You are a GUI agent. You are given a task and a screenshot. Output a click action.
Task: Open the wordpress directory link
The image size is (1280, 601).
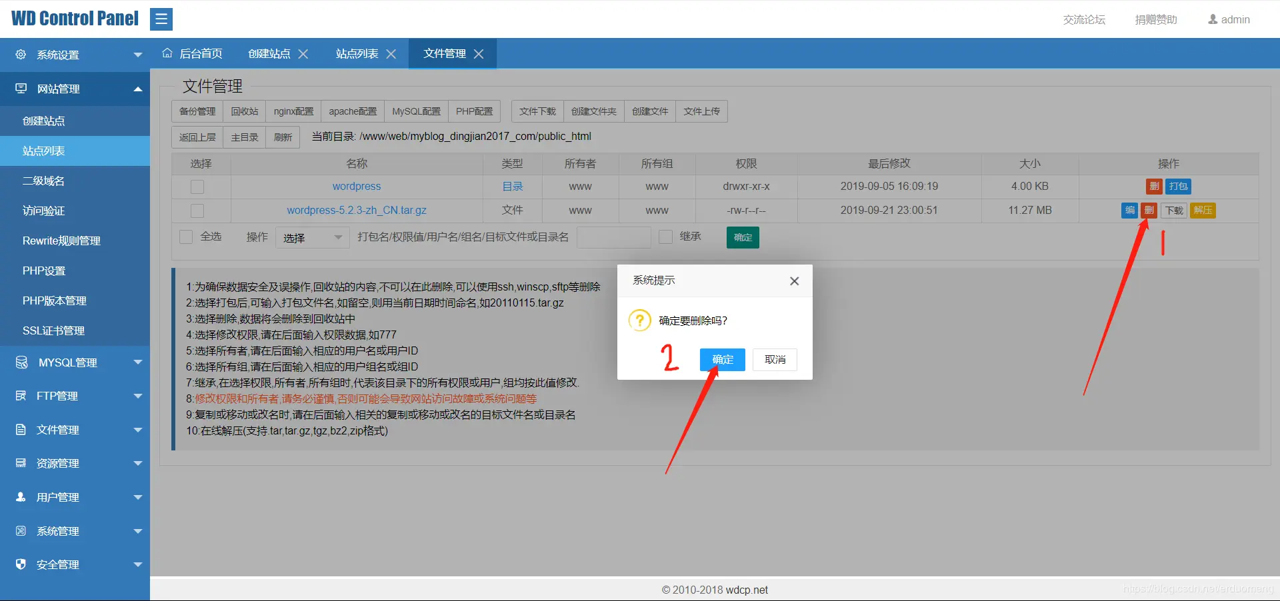(356, 186)
